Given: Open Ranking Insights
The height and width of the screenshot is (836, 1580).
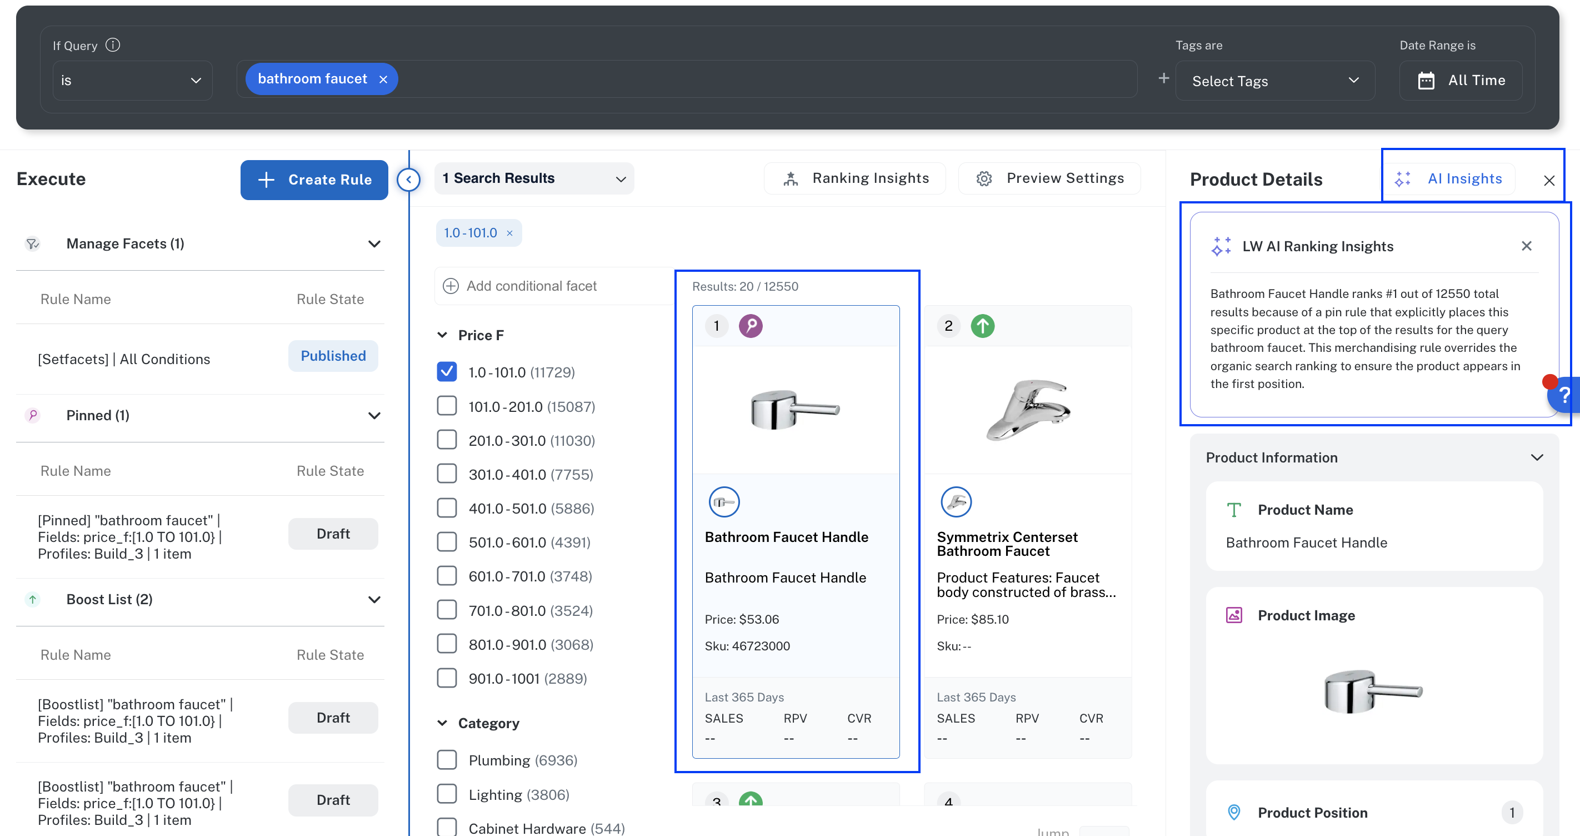Looking at the screenshot, I should coord(855,178).
